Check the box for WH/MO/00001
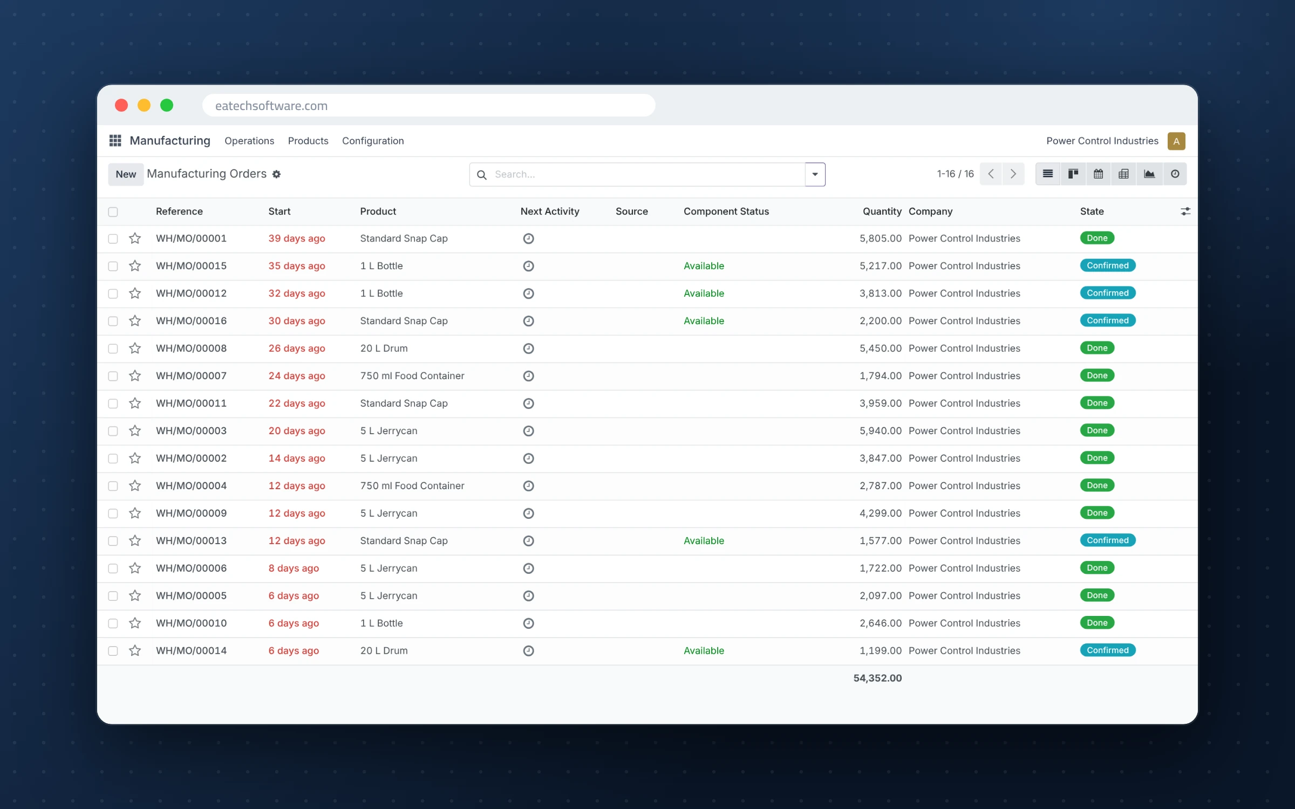The height and width of the screenshot is (809, 1295). pos(113,239)
